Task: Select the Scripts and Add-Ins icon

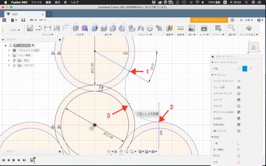Action: [218, 28]
